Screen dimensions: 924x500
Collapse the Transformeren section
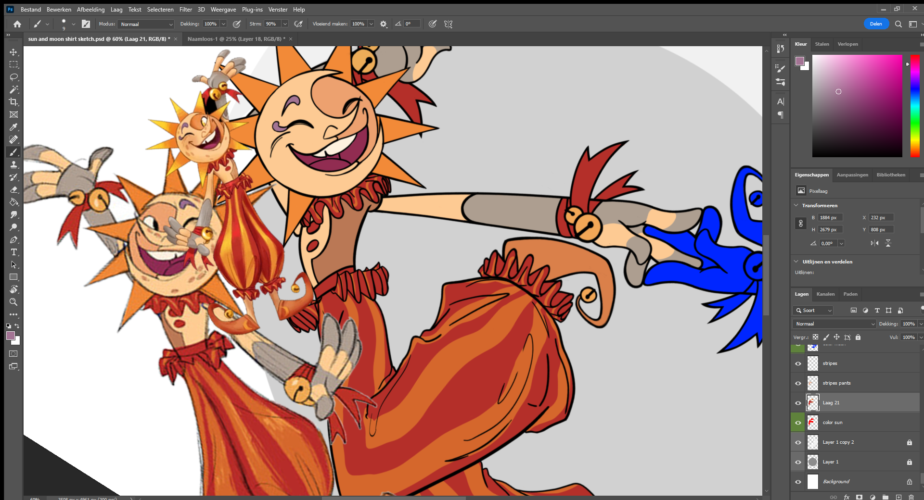796,205
